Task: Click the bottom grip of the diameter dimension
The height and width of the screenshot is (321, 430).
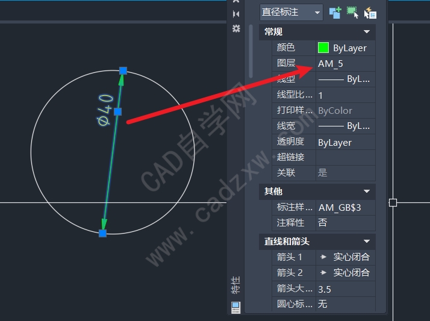Action: tap(102, 233)
